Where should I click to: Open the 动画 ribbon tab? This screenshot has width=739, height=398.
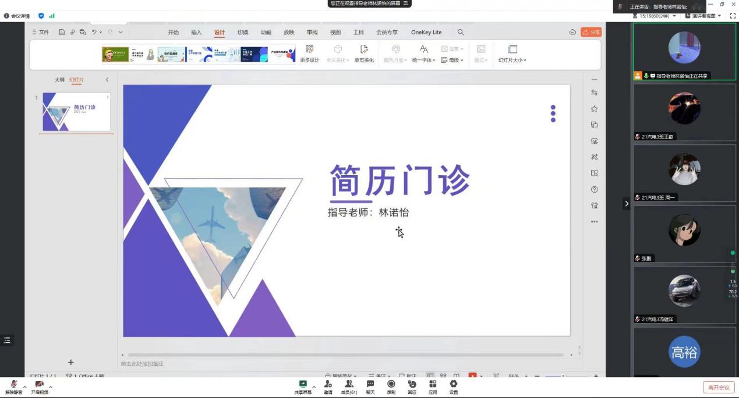266,33
